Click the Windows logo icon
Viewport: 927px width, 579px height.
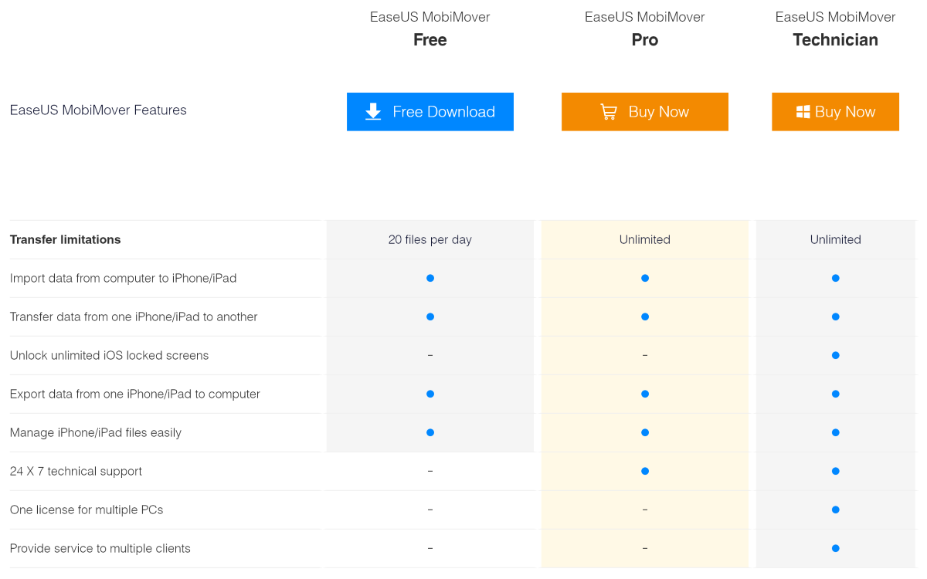(x=803, y=112)
